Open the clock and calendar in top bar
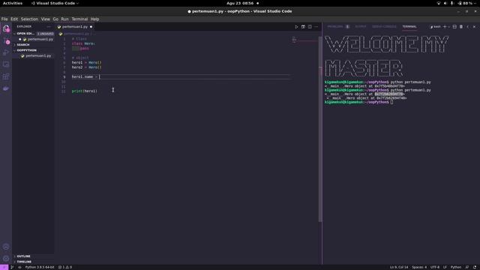Image resolution: width=480 pixels, height=270 pixels. [x=240, y=3]
